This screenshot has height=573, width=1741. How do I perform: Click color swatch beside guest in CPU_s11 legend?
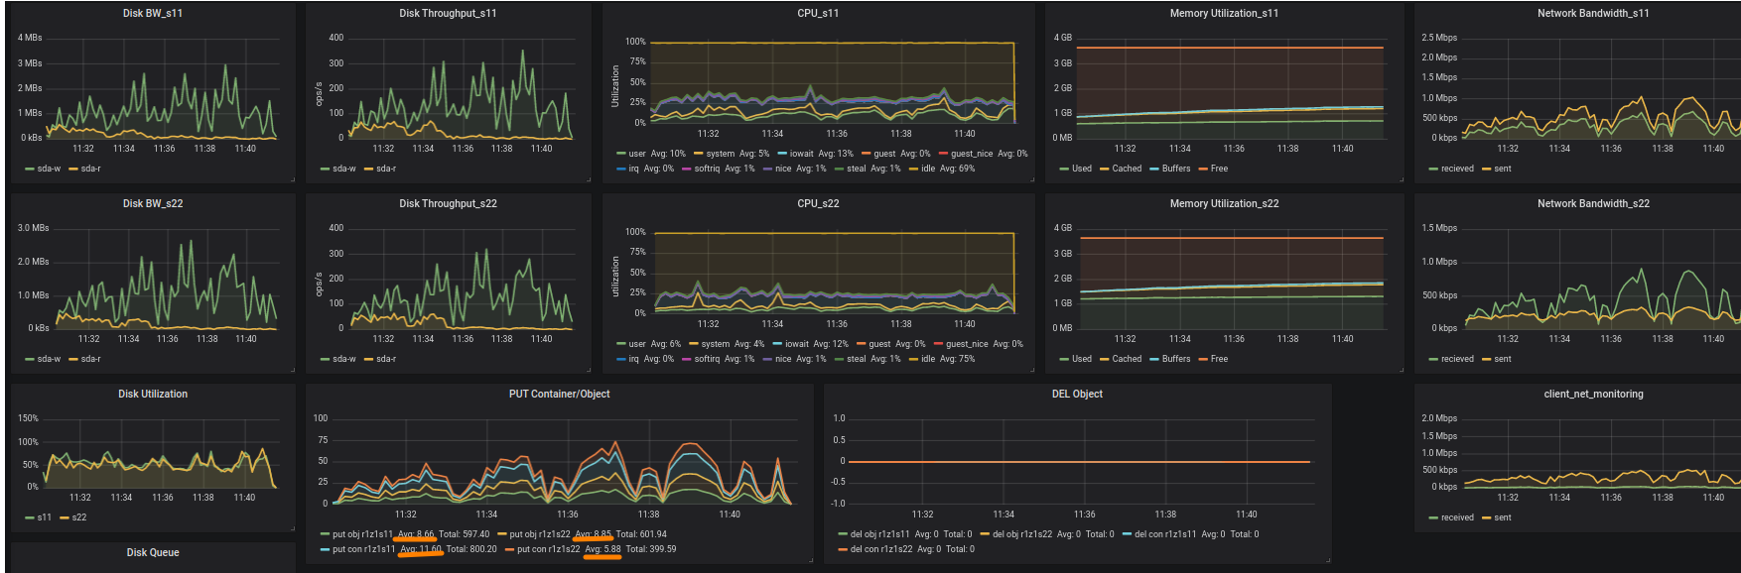866,154
